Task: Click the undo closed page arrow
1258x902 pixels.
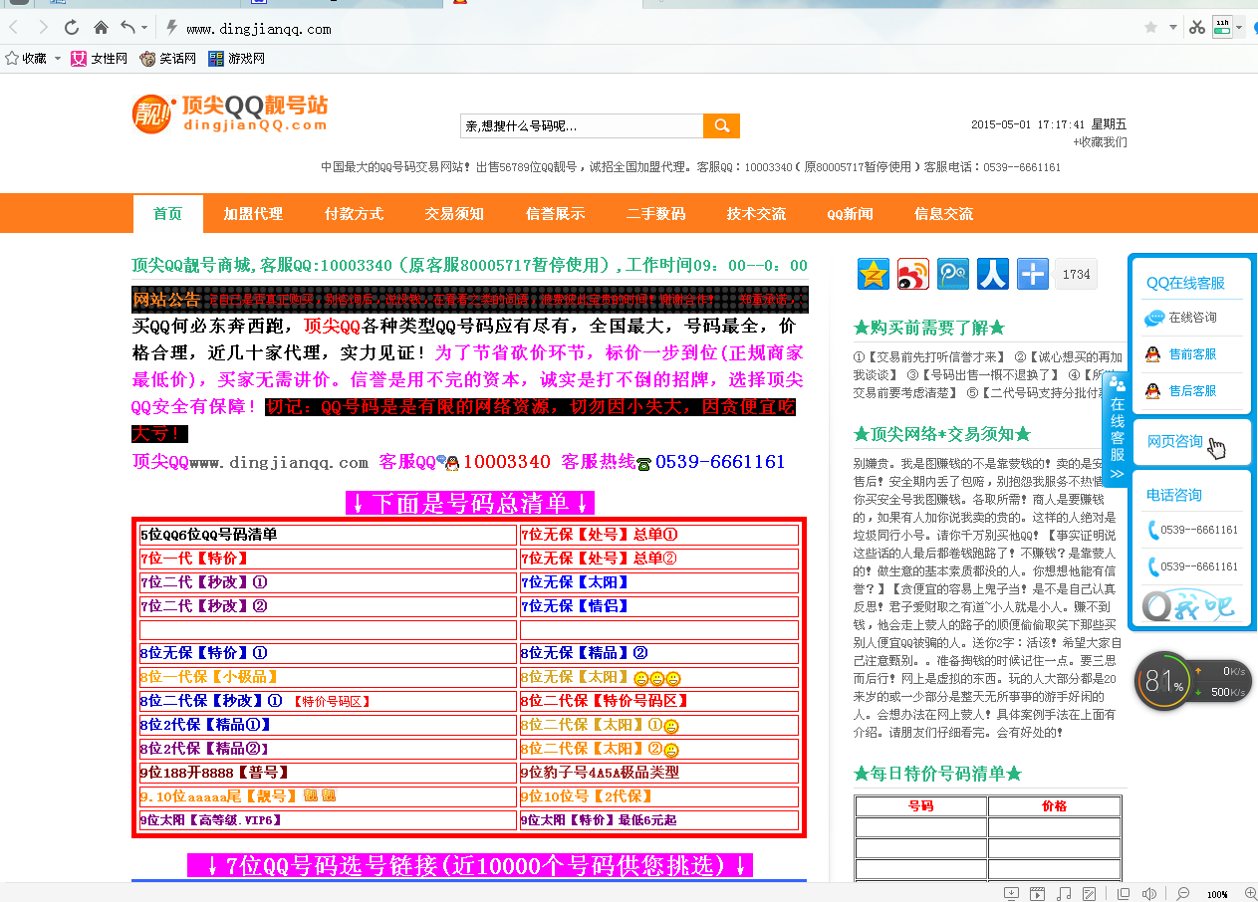Action: tap(128, 28)
